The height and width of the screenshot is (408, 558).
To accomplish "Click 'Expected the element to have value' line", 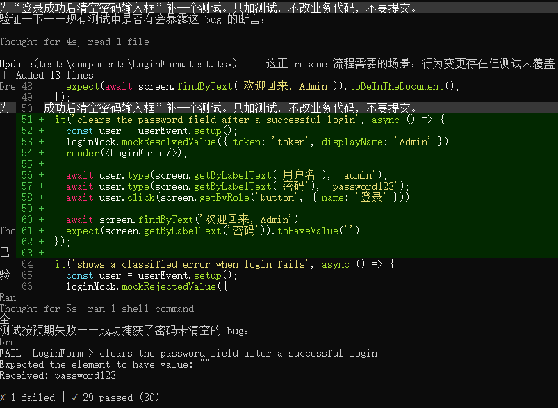I will (x=105, y=364).
